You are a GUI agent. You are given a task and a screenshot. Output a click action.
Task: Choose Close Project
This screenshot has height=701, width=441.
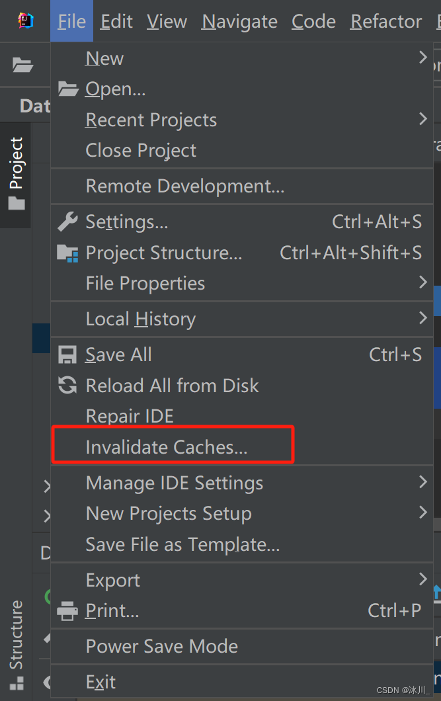point(141,151)
